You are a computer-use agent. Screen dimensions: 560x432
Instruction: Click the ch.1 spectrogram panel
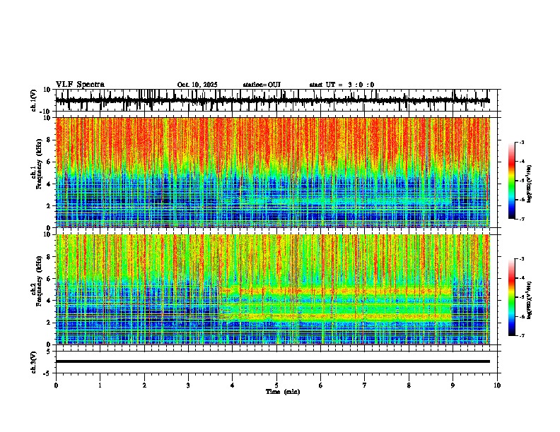coord(278,172)
